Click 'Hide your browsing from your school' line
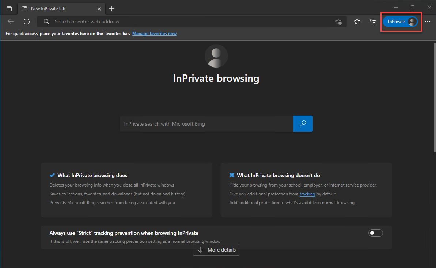This screenshot has height=268, width=436. coord(303,185)
